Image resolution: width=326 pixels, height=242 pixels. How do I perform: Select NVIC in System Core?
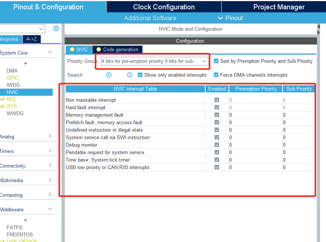point(26,92)
